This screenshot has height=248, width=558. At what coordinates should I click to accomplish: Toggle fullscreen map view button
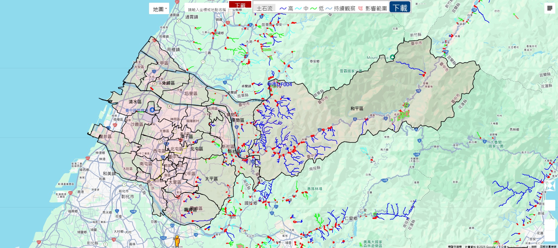pyautogui.click(x=550, y=8)
